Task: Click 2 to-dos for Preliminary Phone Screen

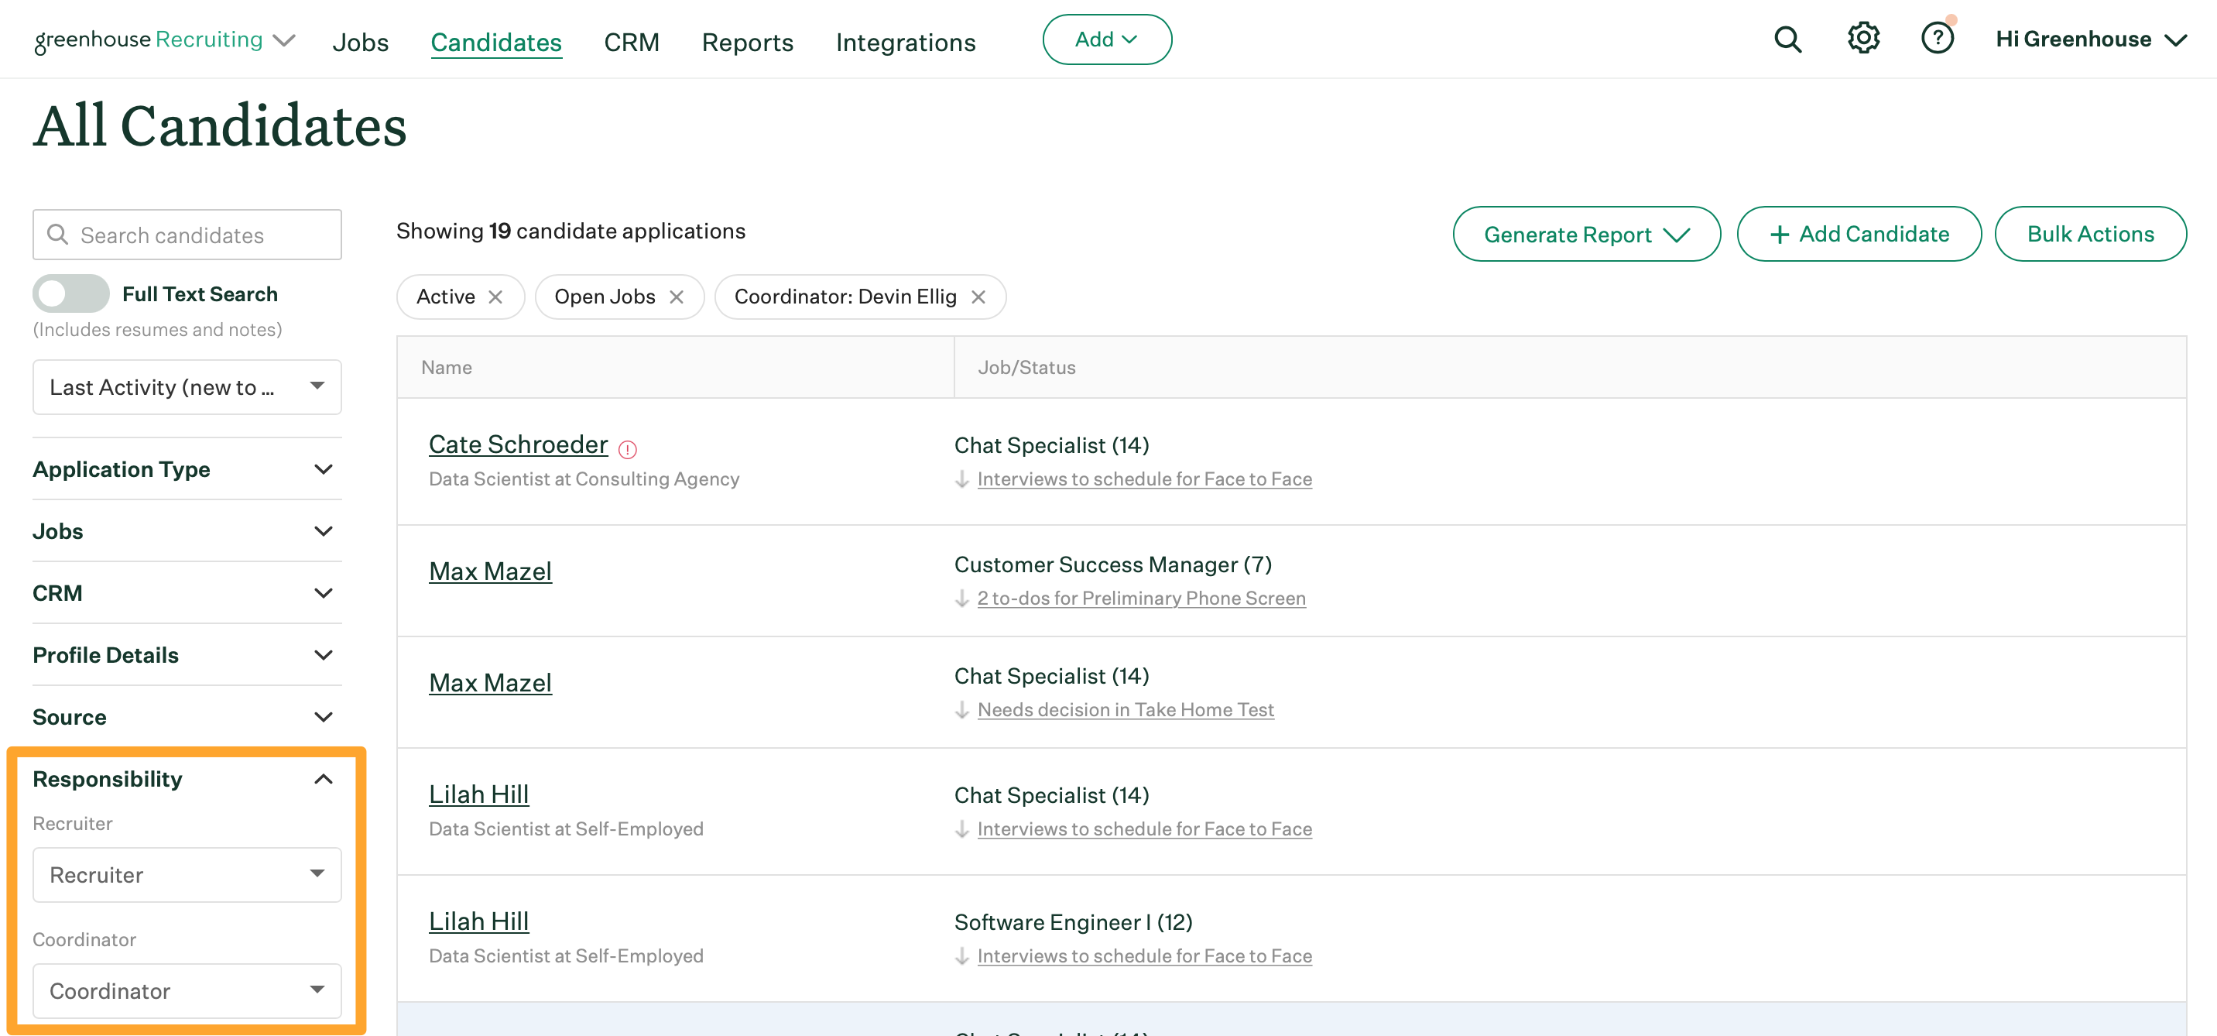Action: (x=1141, y=599)
